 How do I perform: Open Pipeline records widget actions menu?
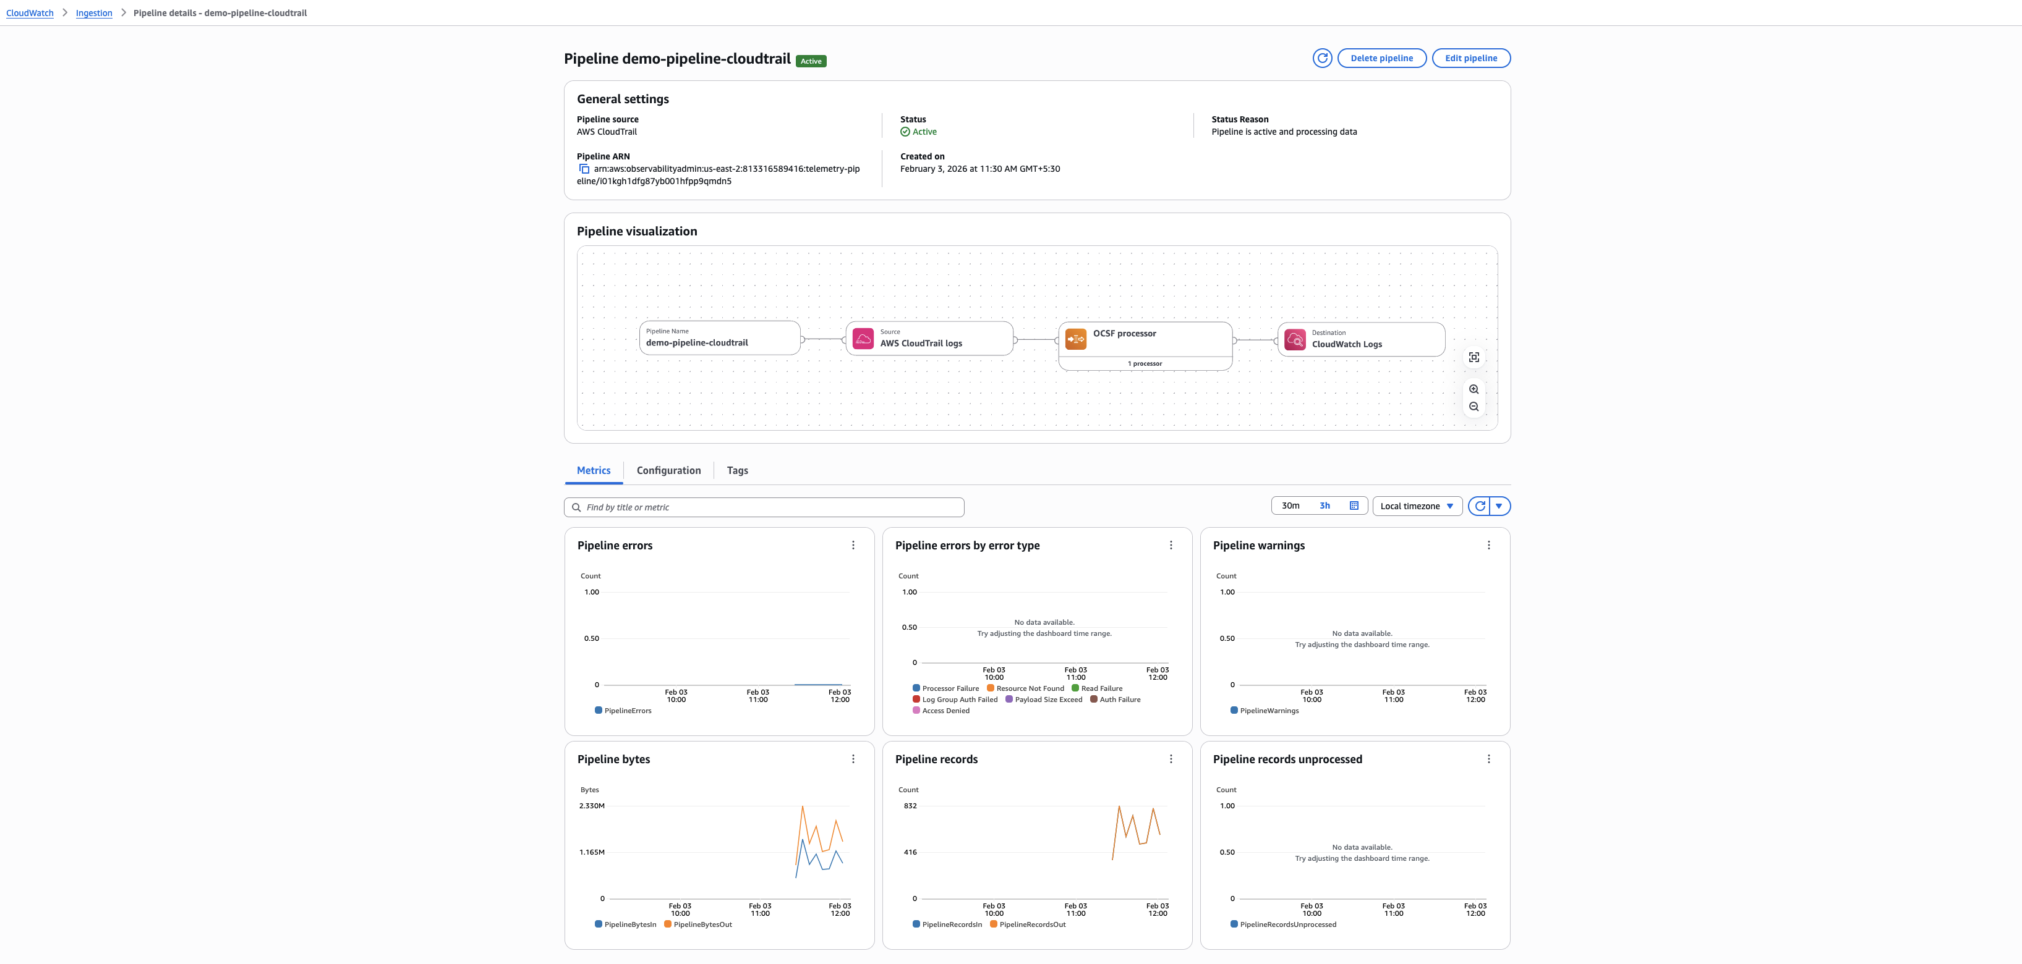click(1171, 759)
